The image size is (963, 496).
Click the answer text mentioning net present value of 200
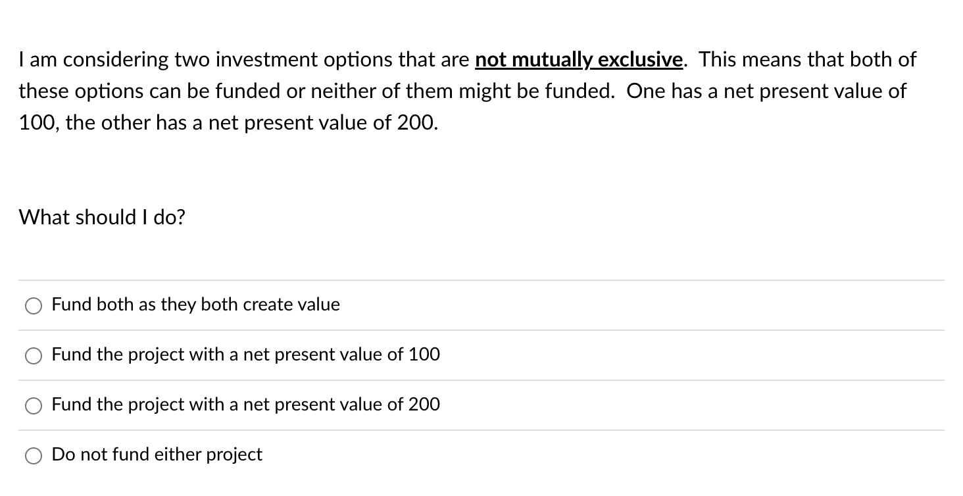(246, 405)
